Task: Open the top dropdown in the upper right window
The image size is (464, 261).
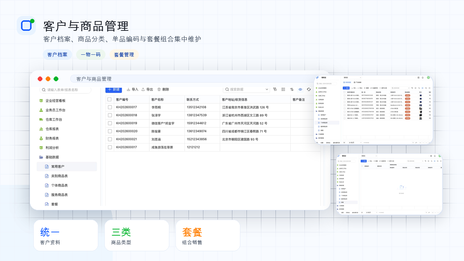Action: coord(352,78)
